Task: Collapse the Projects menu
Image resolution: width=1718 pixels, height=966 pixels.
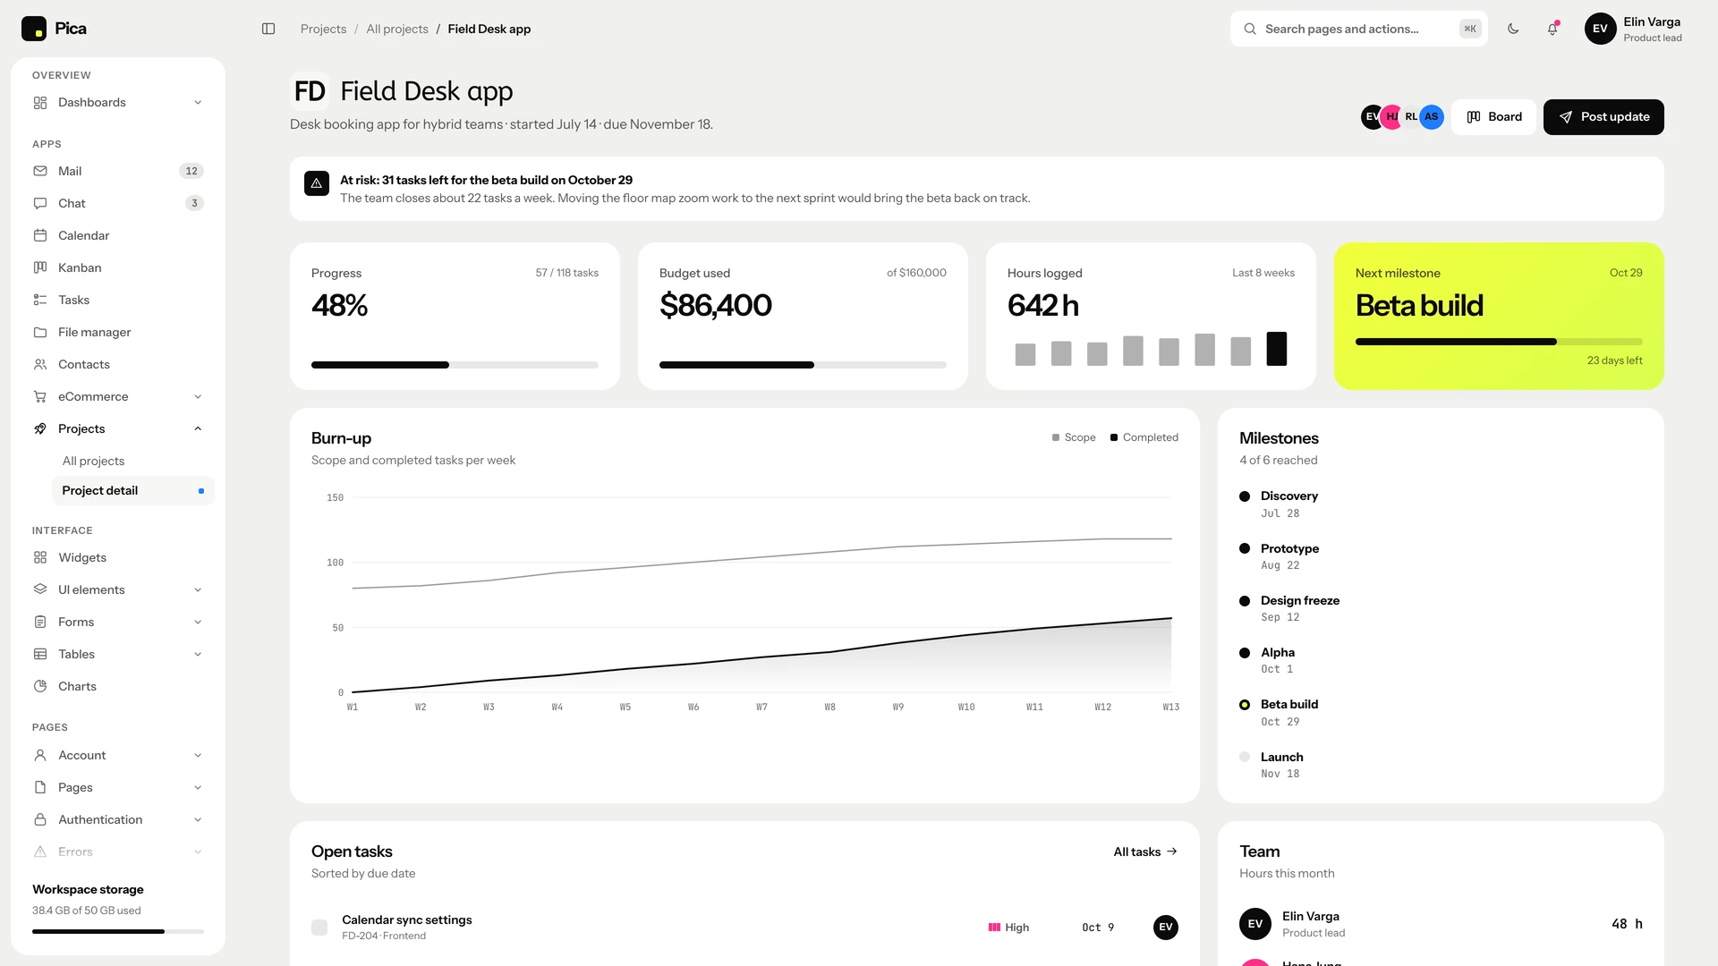Action: click(118, 428)
